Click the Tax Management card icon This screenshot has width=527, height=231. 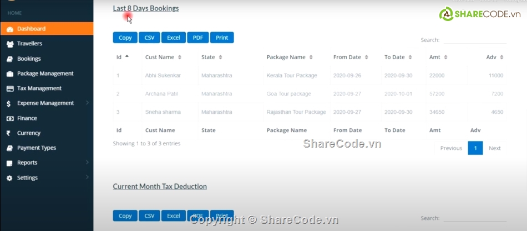[10, 88]
